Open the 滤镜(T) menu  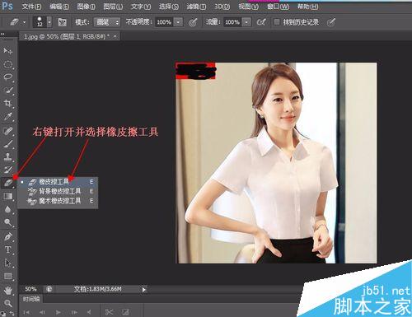pos(196,6)
